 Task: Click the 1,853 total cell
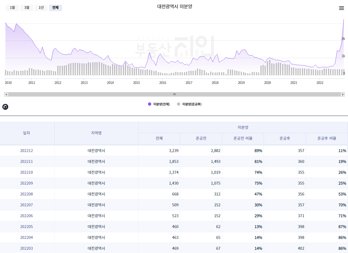159,161
